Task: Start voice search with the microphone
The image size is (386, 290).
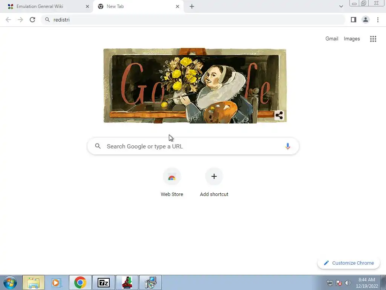Action: point(288,146)
